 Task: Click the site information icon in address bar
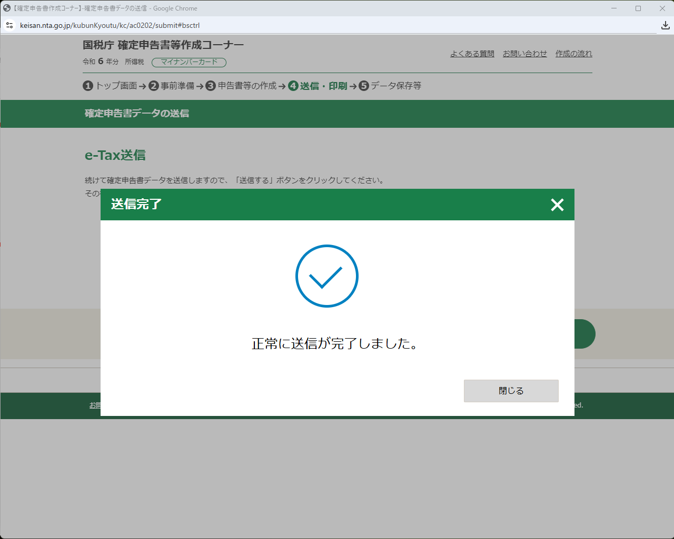point(9,25)
